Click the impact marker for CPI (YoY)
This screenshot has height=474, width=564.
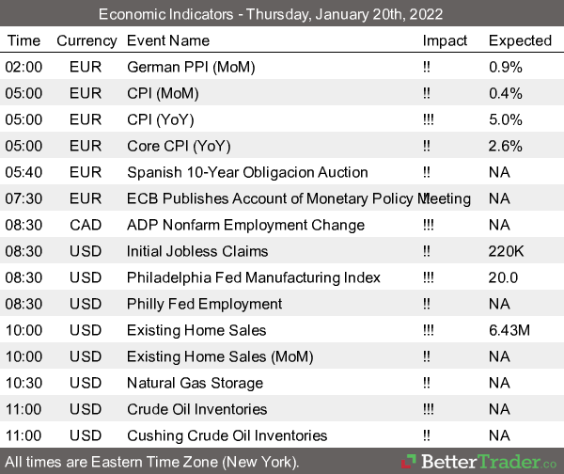coord(430,119)
